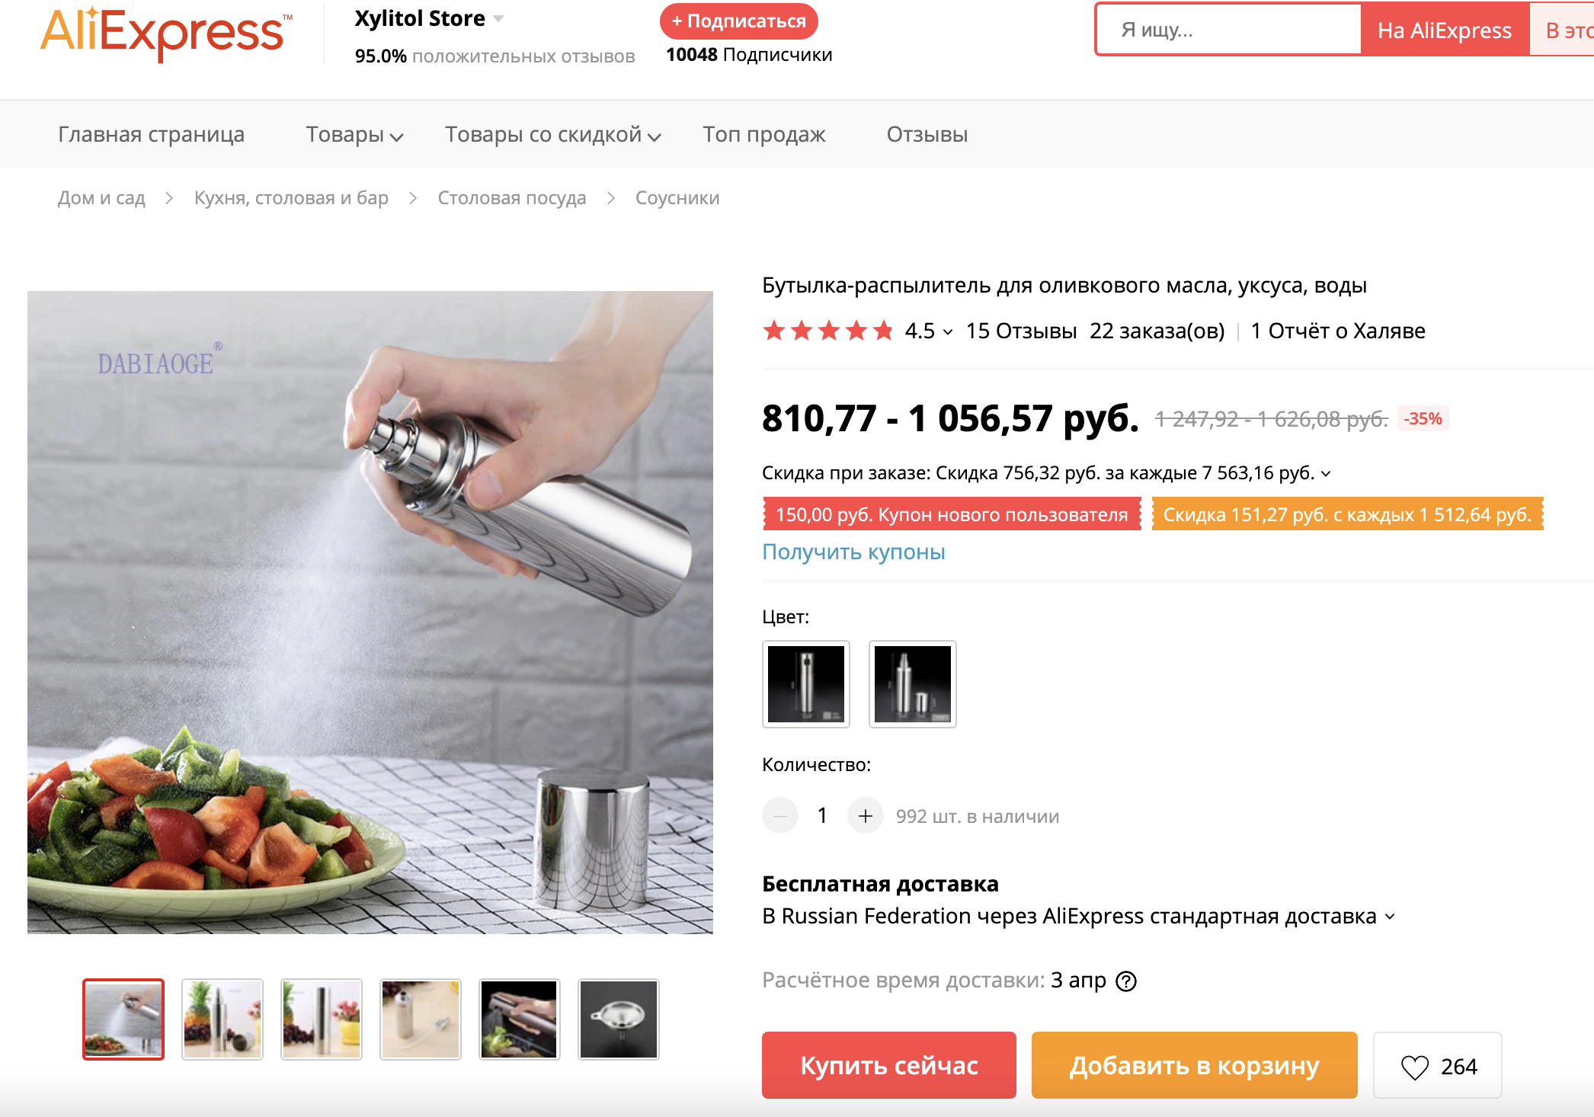
Task: Click the Купить сейчас button
Action: 888,1065
